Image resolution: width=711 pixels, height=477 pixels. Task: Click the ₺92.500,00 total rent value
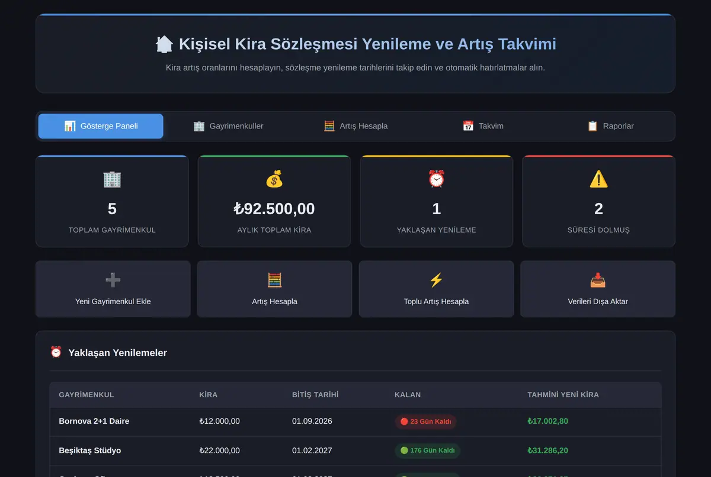click(274, 209)
